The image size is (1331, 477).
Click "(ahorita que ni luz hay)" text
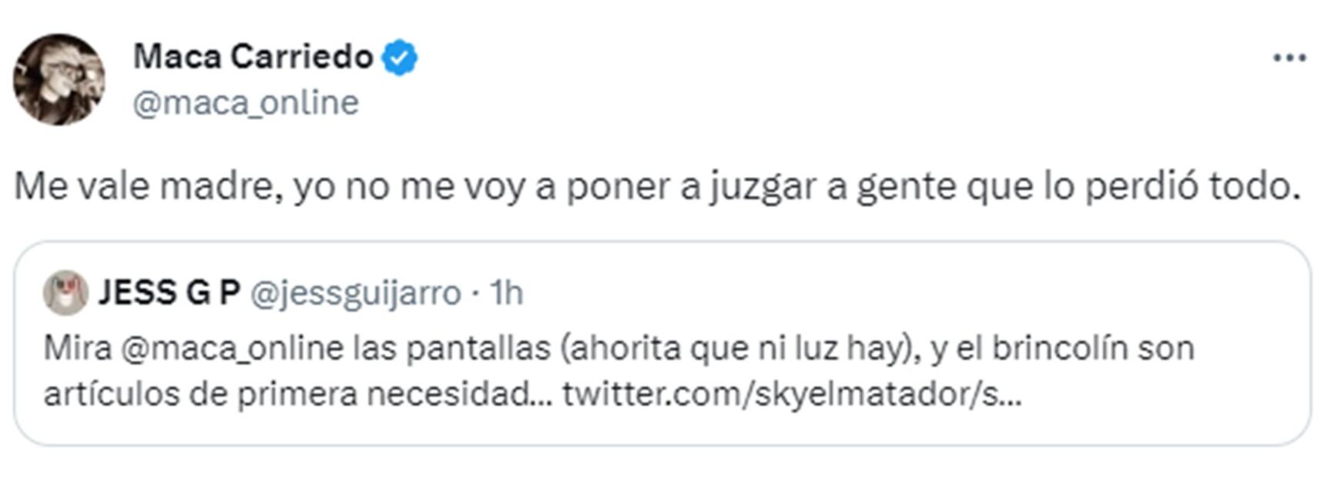pyautogui.click(x=736, y=348)
